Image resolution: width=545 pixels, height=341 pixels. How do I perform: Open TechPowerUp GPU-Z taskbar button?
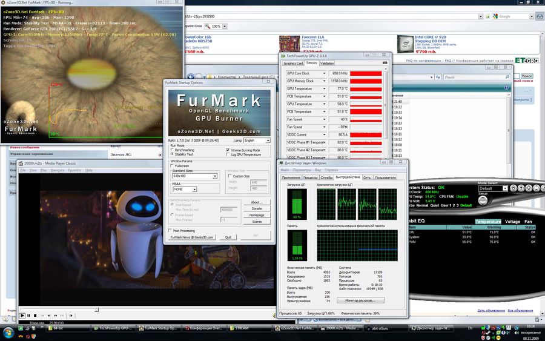coord(113,328)
